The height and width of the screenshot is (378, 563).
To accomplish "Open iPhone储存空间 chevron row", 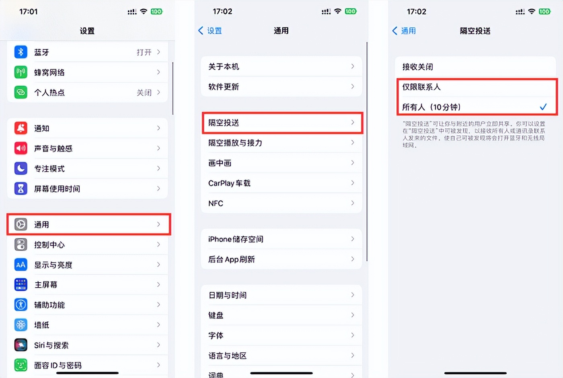I will pos(281,239).
